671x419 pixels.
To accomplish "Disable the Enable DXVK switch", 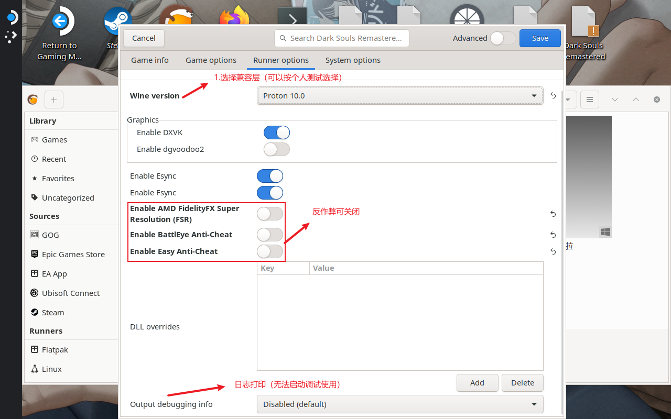I will pos(276,133).
